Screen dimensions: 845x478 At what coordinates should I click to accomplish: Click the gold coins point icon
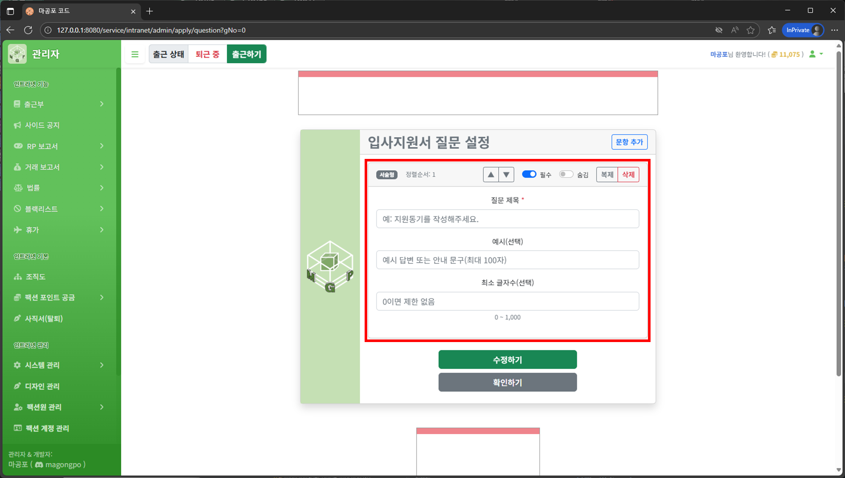[x=774, y=54]
